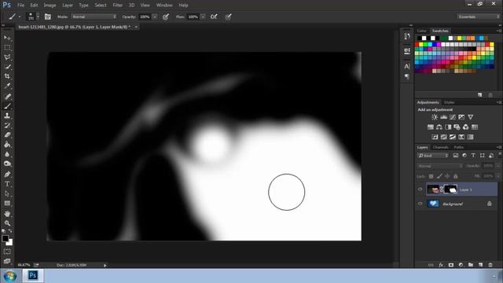Image resolution: width=503 pixels, height=283 pixels.
Task: Select the Quick Selection tool
Action: (7, 67)
